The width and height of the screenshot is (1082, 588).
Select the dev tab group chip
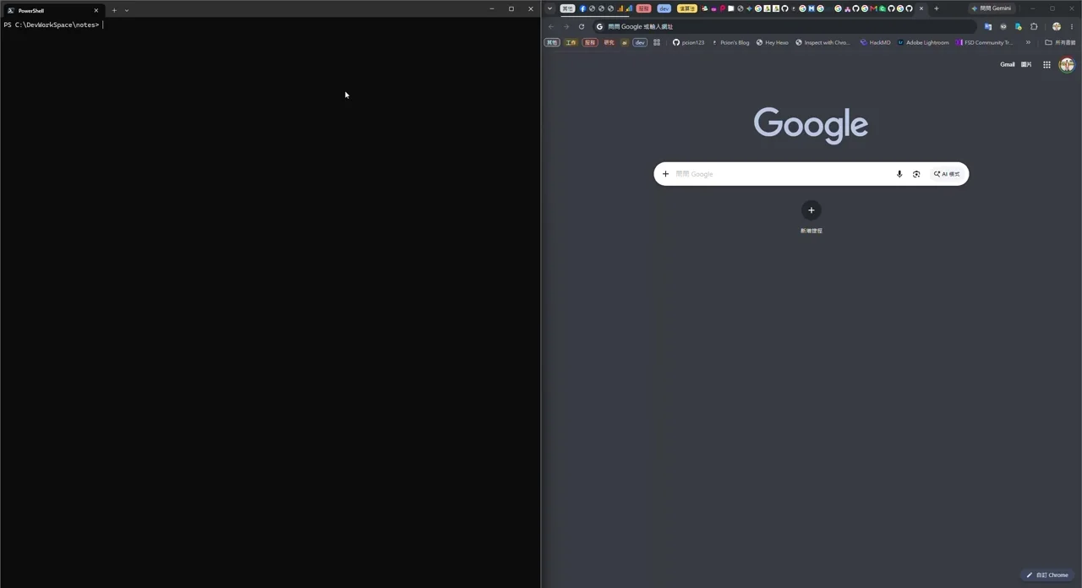tap(664, 8)
